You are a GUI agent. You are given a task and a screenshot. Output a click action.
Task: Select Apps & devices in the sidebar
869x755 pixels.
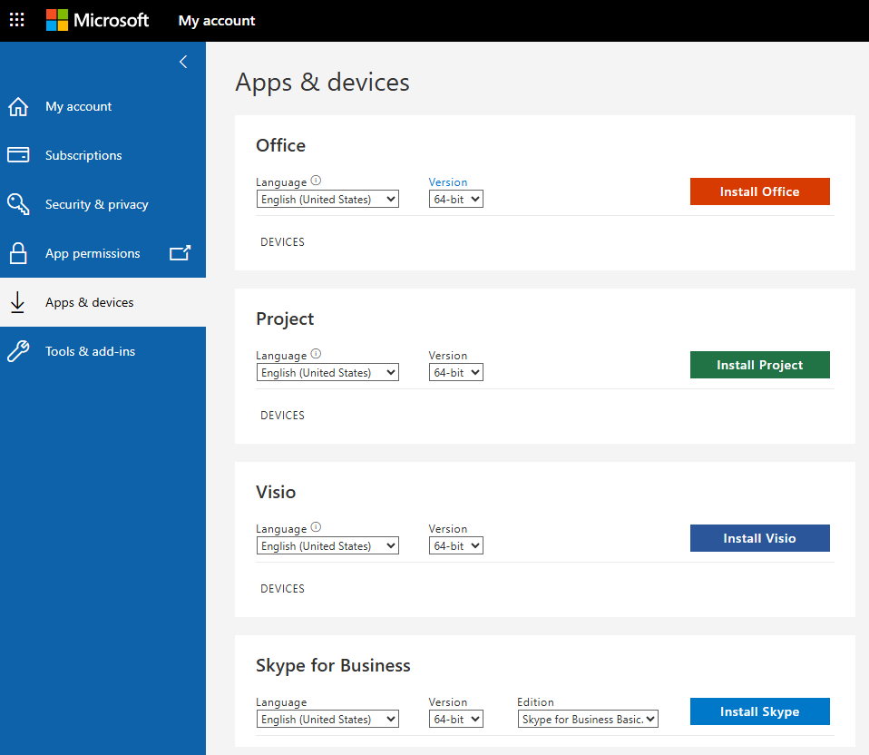[x=103, y=302]
